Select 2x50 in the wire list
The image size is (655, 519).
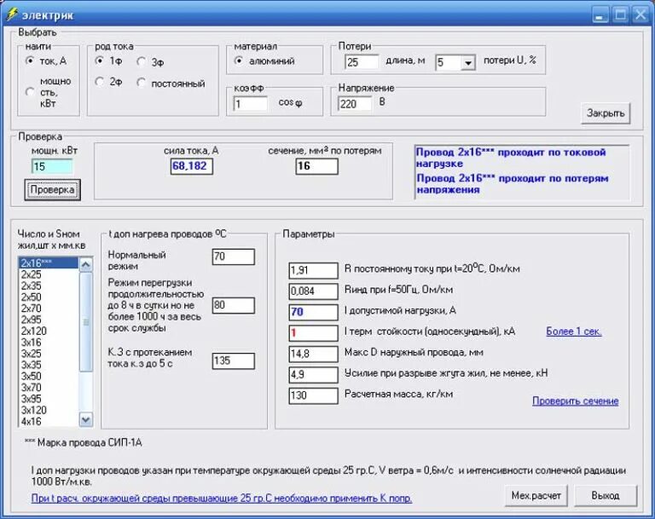pyautogui.click(x=49, y=297)
